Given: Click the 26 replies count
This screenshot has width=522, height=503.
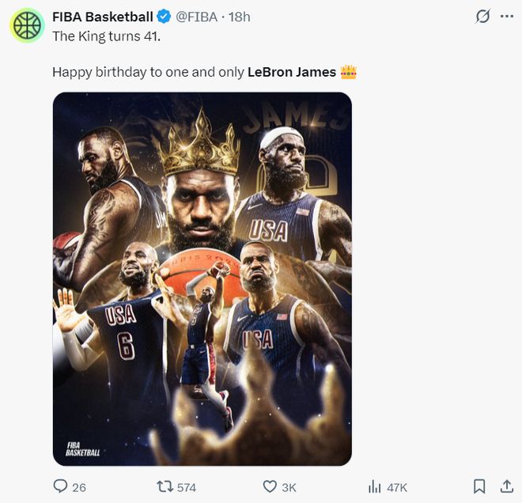Looking at the screenshot, I should coord(78,487).
